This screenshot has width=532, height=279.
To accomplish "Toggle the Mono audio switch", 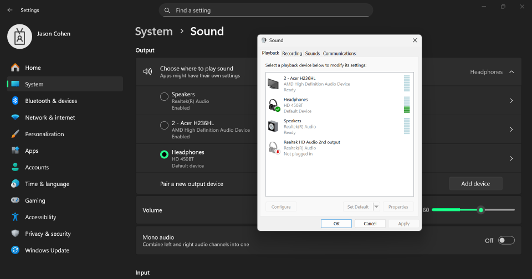I will click(506, 240).
